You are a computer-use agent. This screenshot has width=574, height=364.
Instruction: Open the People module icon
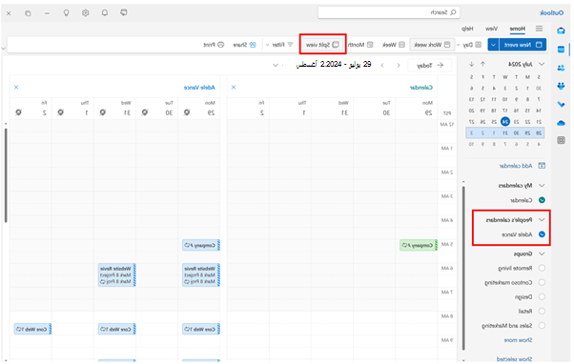(x=561, y=68)
